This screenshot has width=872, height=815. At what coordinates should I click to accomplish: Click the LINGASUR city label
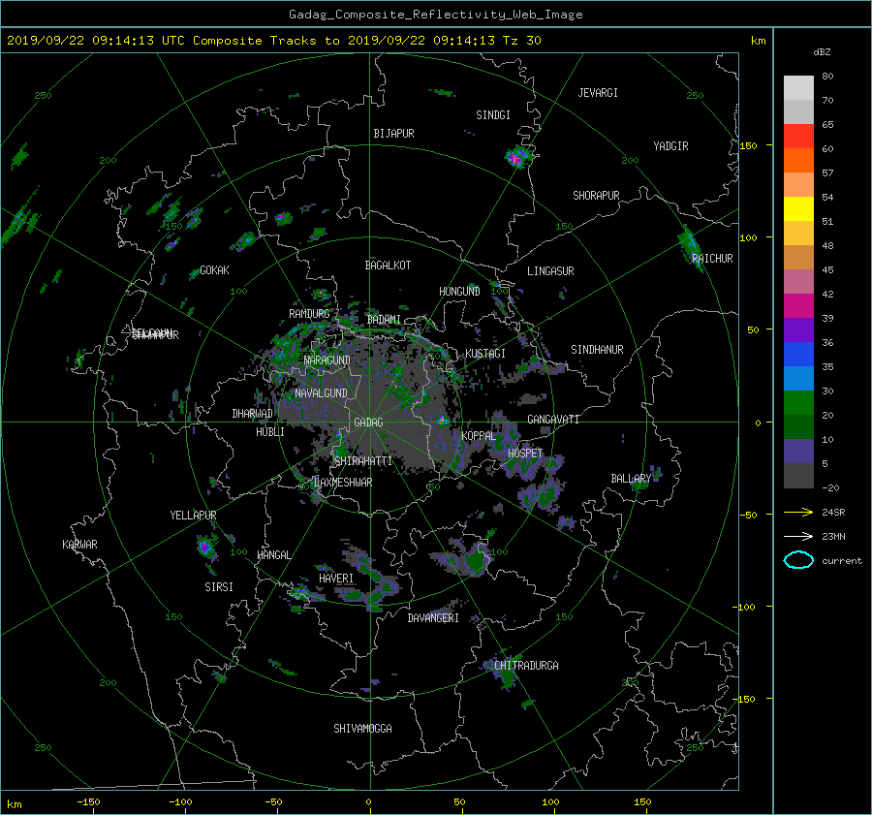tap(550, 271)
